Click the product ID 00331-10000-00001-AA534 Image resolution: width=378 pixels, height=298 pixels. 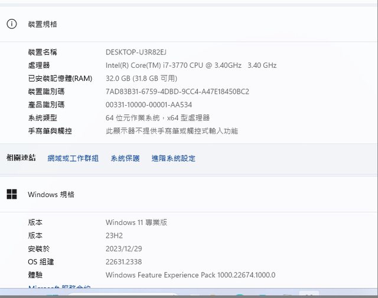[x=152, y=104]
